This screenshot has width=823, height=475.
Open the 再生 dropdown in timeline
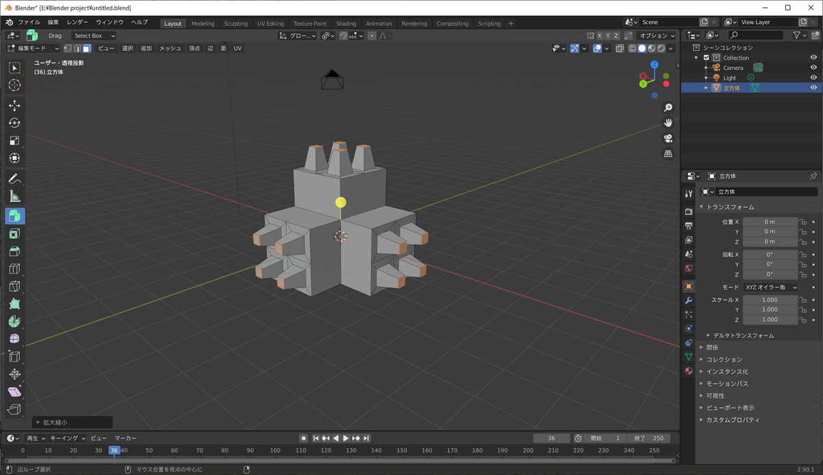36,438
